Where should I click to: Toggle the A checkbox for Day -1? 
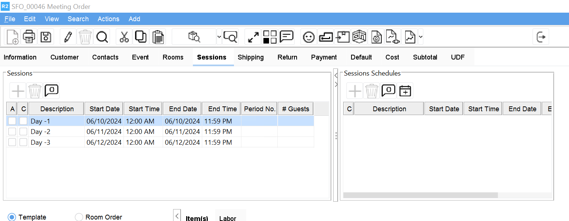[12, 121]
